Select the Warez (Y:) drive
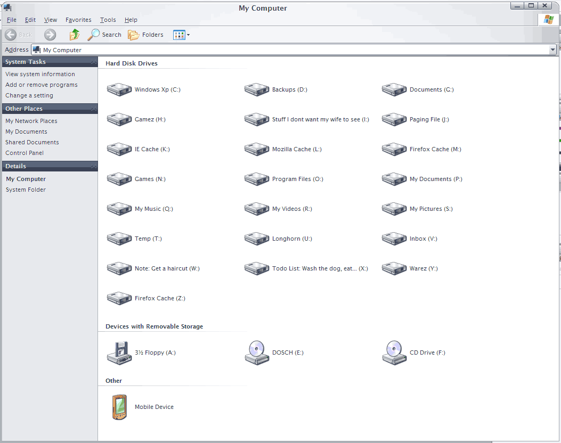Screen dimensions: 561x443 point(424,268)
